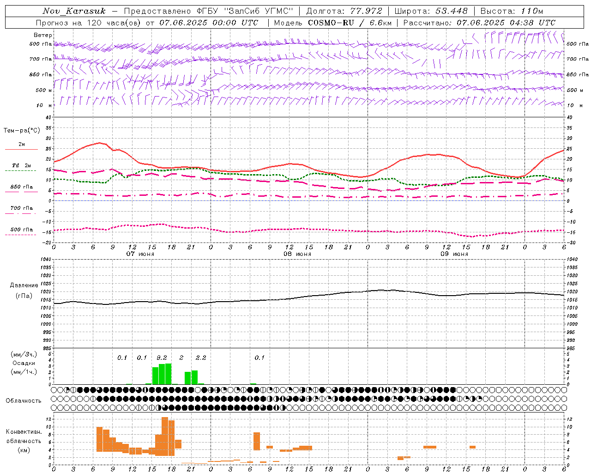Select the 'Широта: 53.448' latitude value
The width and height of the screenshot is (591, 473).
[431, 11]
